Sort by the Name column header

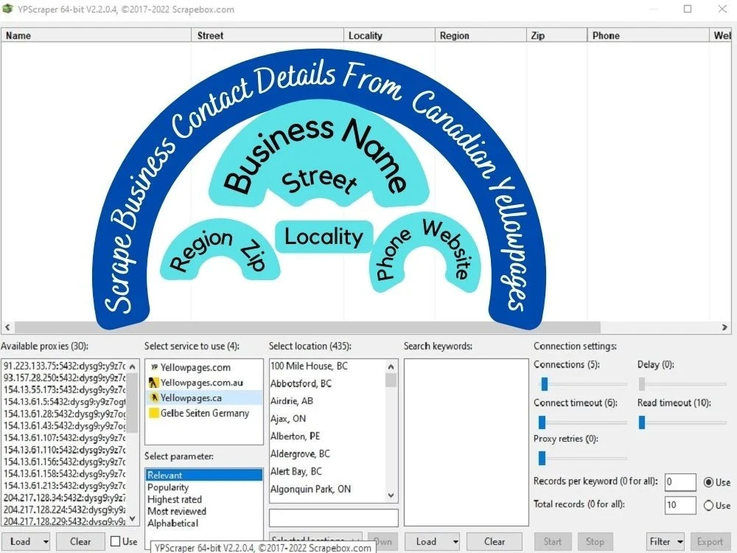coord(97,35)
